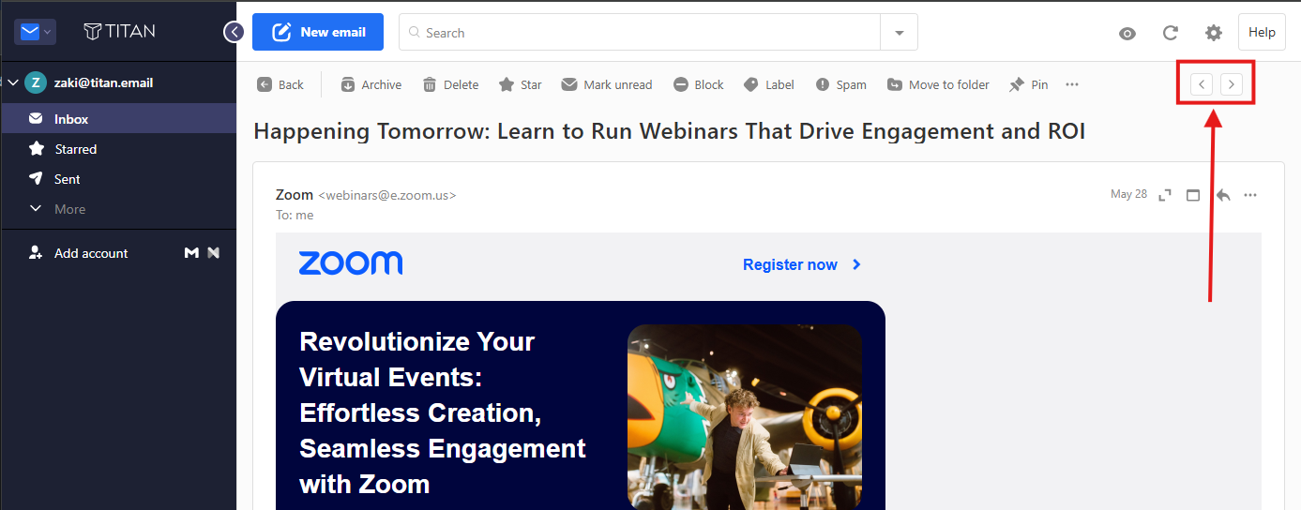Screen dimensions: 1301x510
Task: Delete this email
Action: [x=450, y=84]
